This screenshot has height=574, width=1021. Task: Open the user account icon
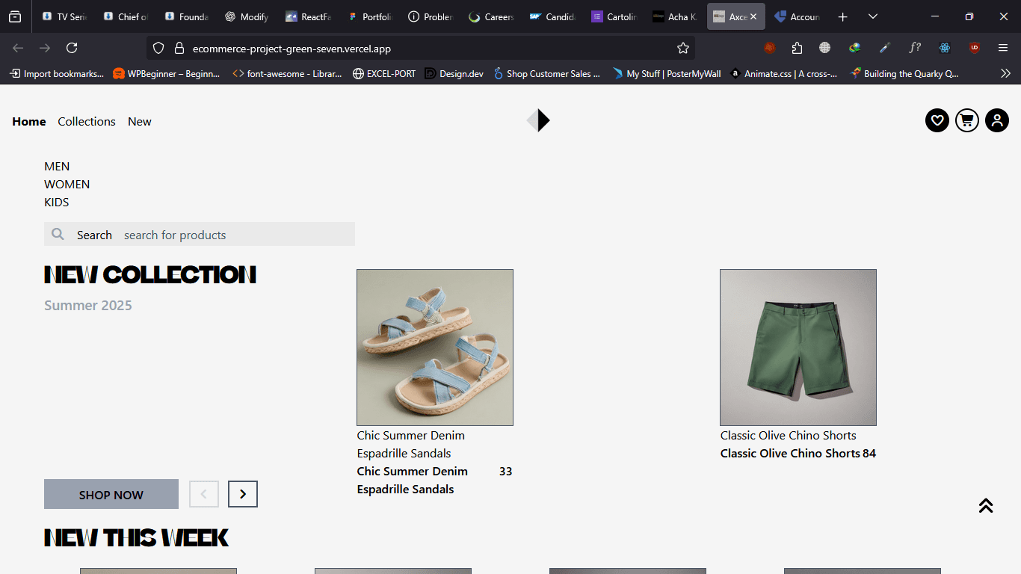click(996, 120)
